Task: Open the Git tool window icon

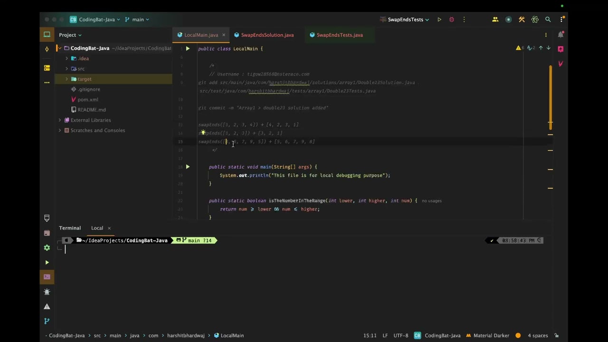Action: pyautogui.click(x=47, y=321)
